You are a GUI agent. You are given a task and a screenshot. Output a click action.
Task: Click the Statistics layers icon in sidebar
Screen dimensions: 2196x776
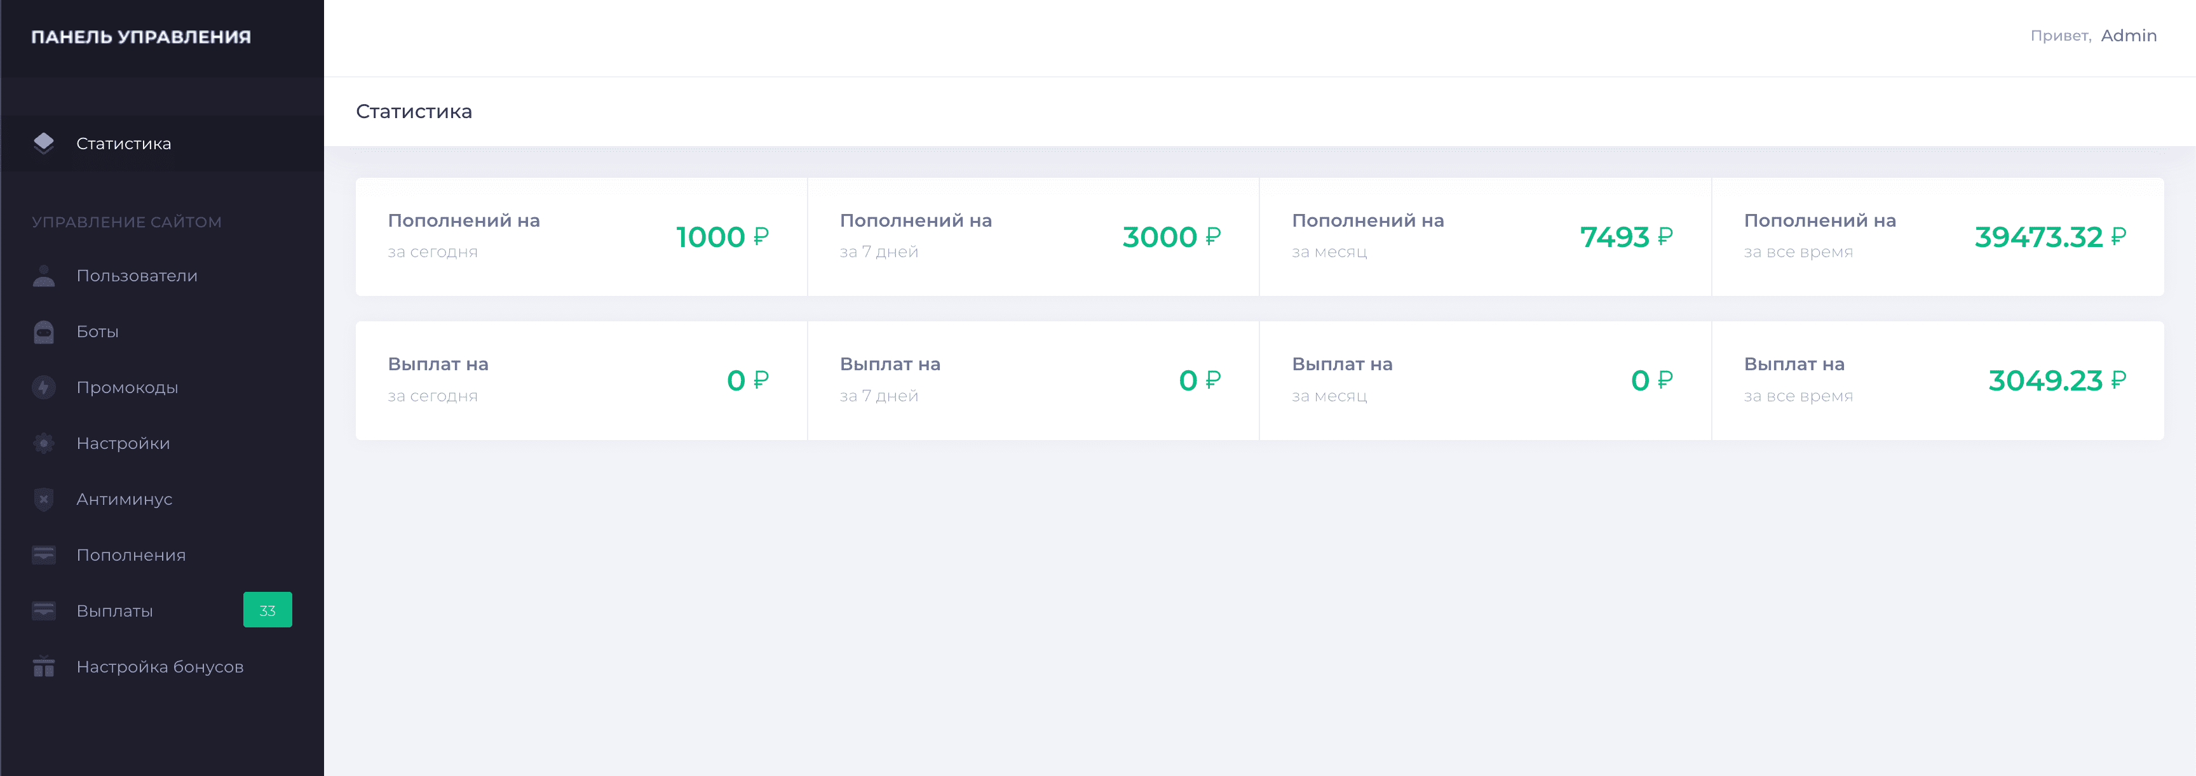43,143
